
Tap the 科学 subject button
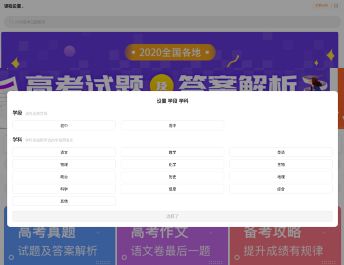click(x=64, y=189)
